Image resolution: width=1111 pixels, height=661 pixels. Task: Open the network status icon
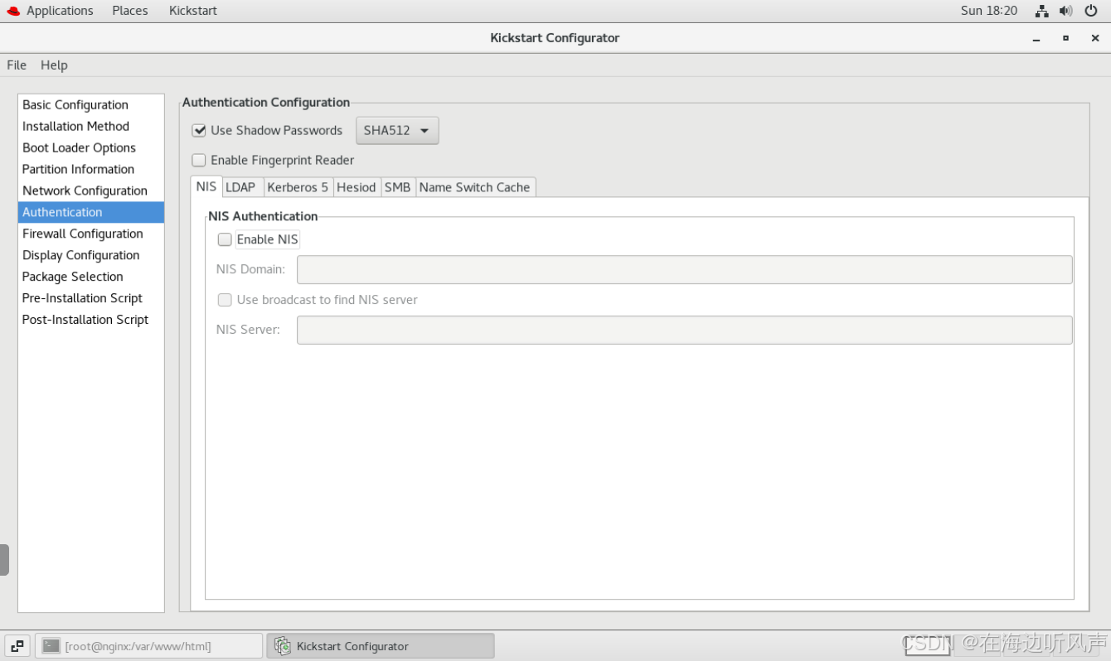tap(1042, 11)
